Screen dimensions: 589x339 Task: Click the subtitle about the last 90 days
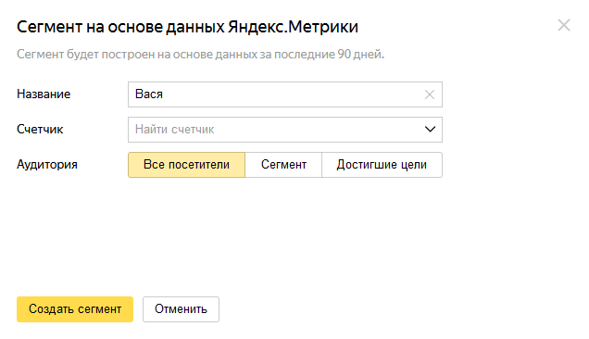coord(201,55)
